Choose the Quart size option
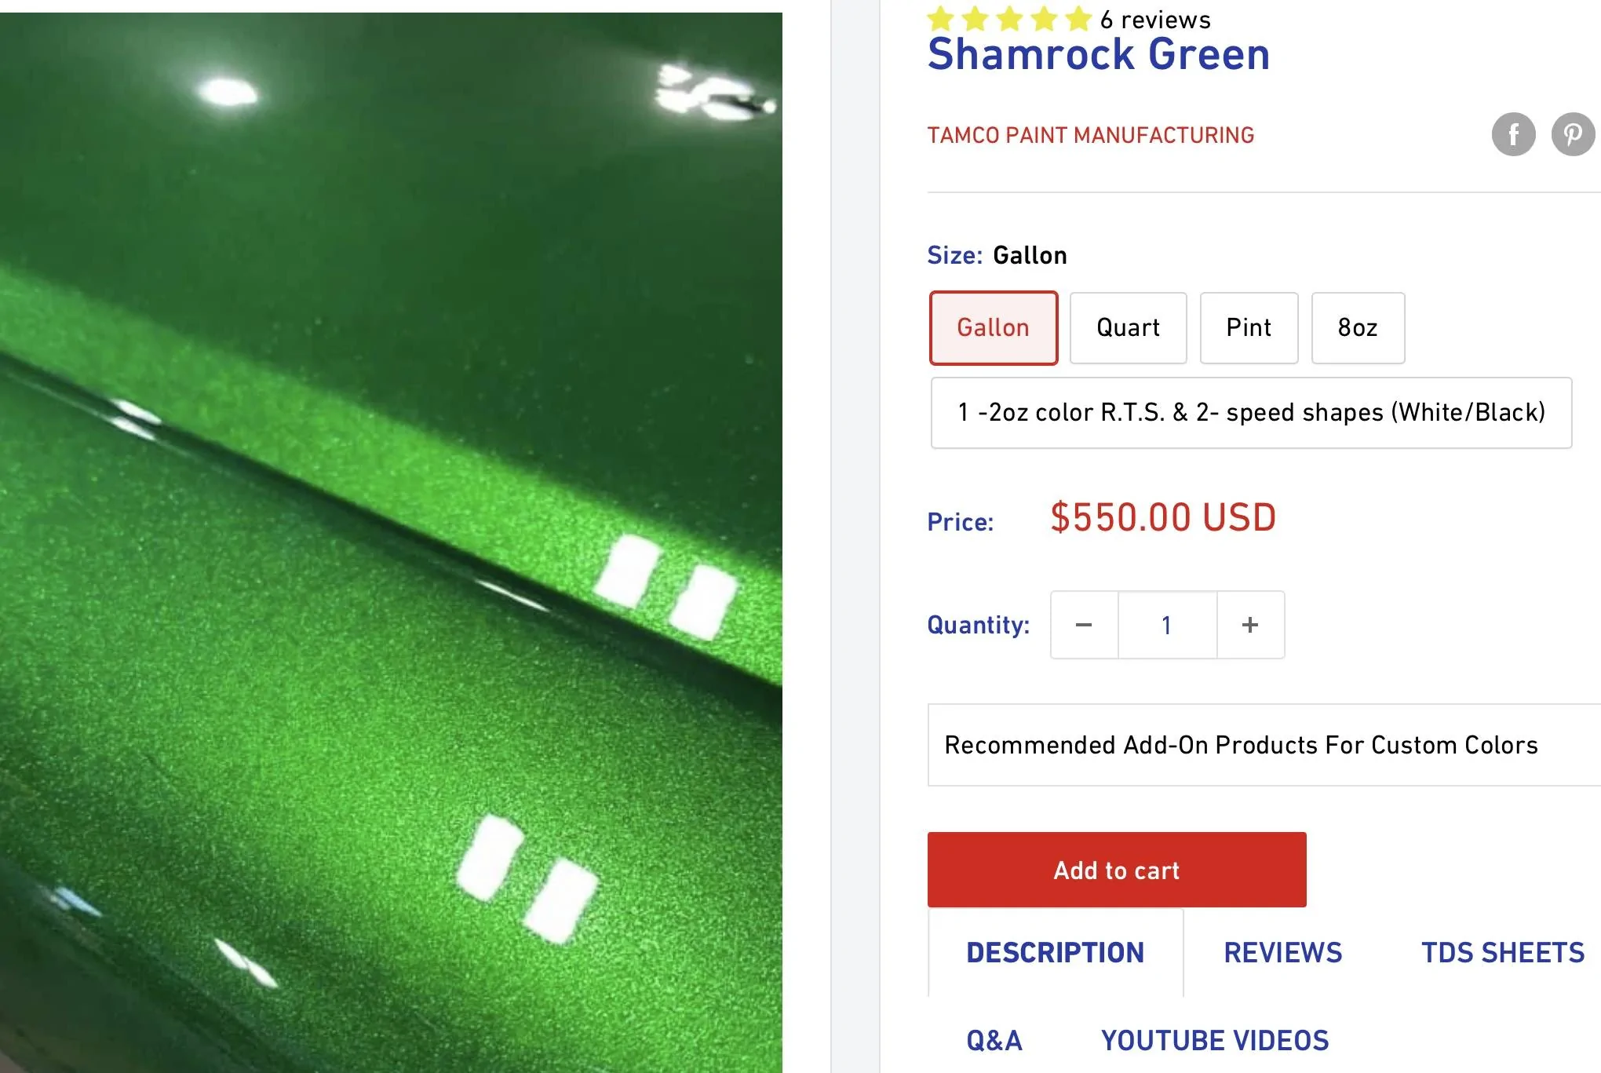Image resolution: width=1601 pixels, height=1073 pixels. tap(1128, 328)
